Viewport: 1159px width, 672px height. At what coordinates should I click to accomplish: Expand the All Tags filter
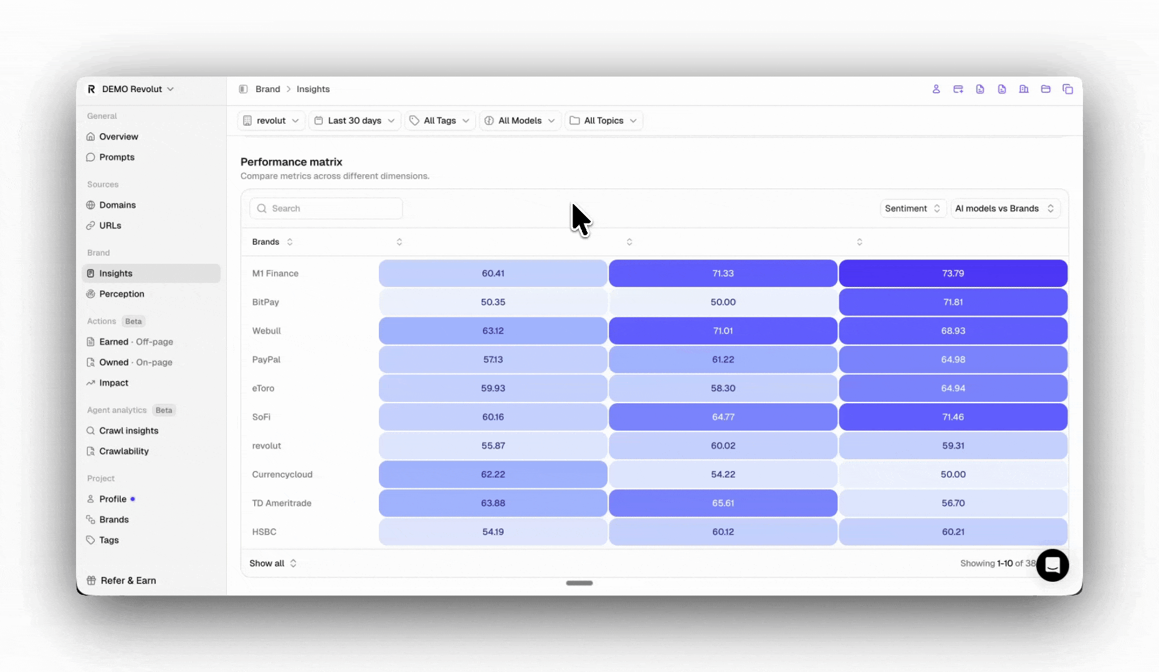[440, 121]
